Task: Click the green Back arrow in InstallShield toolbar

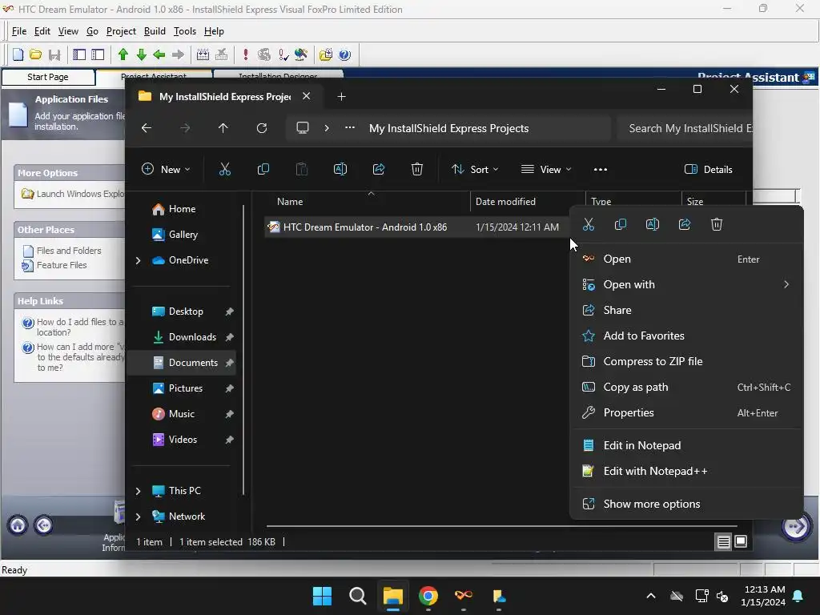Action: pyautogui.click(x=159, y=54)
